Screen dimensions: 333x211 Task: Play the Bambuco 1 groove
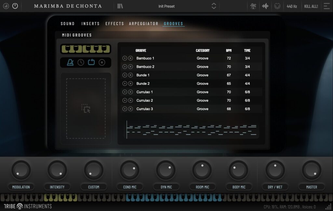pos(125,58)
